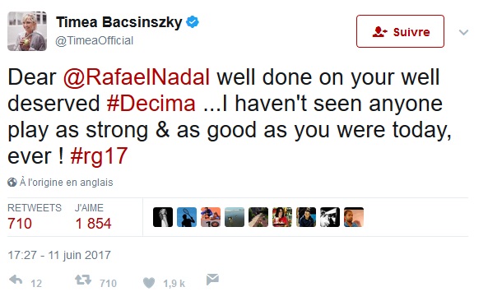The height and width of the screenshot is (301, 488).
Task: Open the Timea Bacsinszky name link
Action: pyautogui.click(x=119, y=22)
